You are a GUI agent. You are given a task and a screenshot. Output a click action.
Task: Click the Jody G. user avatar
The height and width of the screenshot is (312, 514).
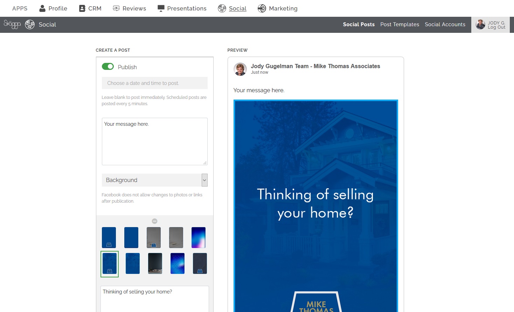[480, 24]
